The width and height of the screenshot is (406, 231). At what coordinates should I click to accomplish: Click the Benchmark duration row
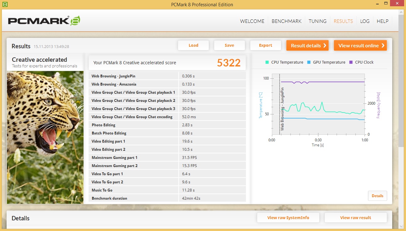click(x=167, y=198)
